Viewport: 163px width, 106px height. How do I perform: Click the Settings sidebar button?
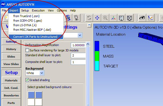(11, 42)
